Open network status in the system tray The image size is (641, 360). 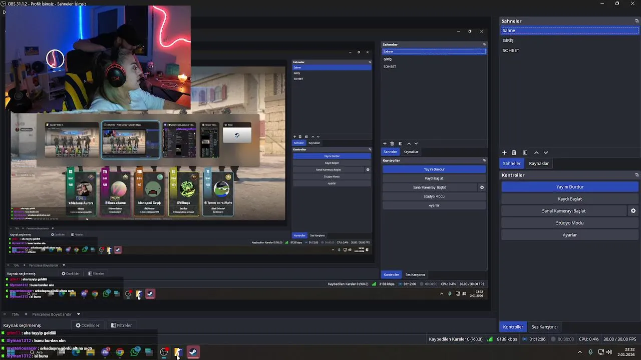pos(600,352)
